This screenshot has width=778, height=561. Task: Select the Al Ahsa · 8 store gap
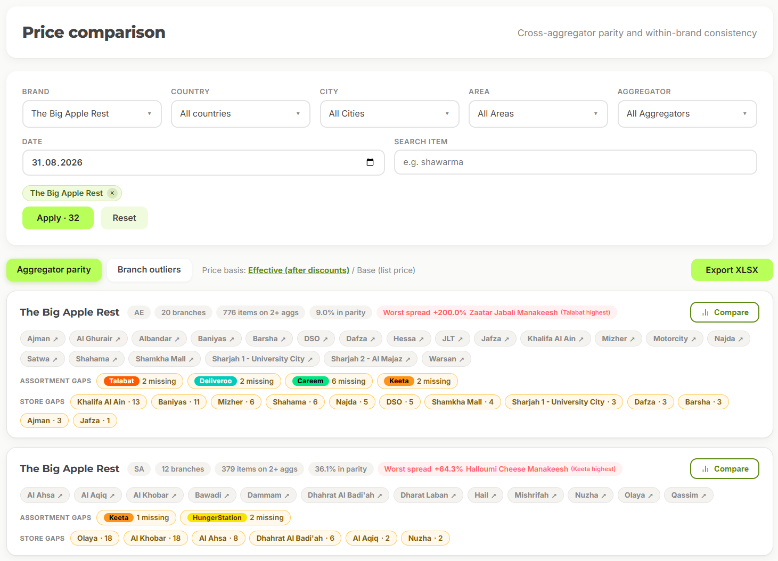[218, 538]
